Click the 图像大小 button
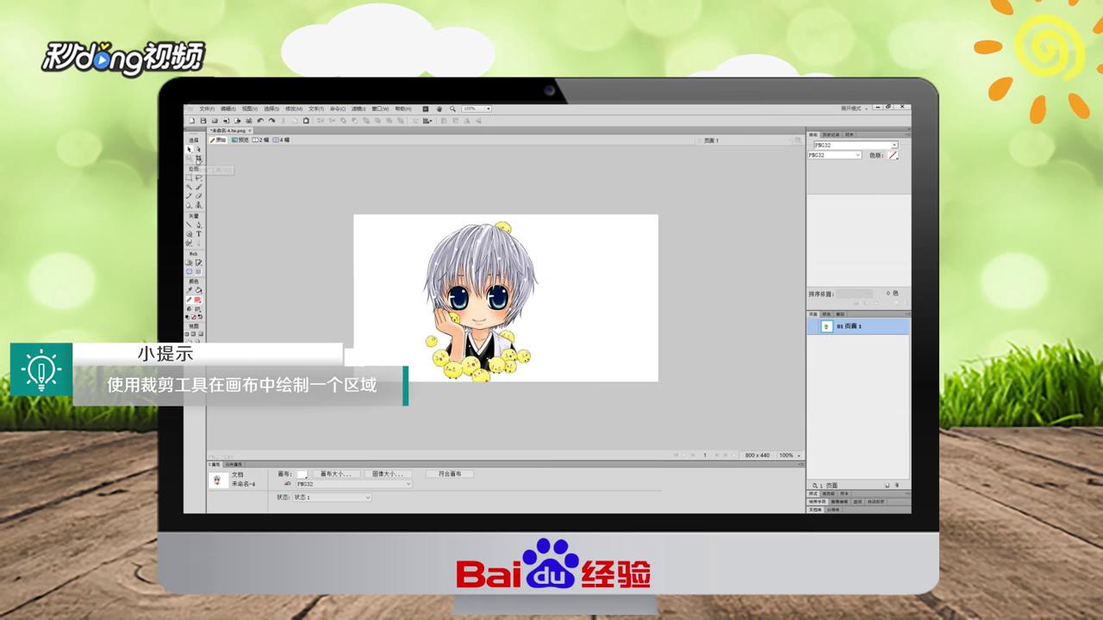1103x620 pixels. (x=388, y=474)
